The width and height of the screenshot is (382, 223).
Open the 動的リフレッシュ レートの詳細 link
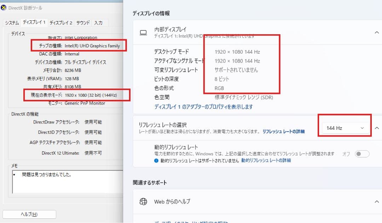click(266, 161)
